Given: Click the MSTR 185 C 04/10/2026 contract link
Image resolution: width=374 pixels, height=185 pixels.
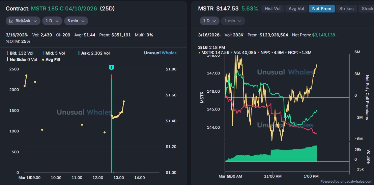Looking at the screenshot, I should point(64,8).
